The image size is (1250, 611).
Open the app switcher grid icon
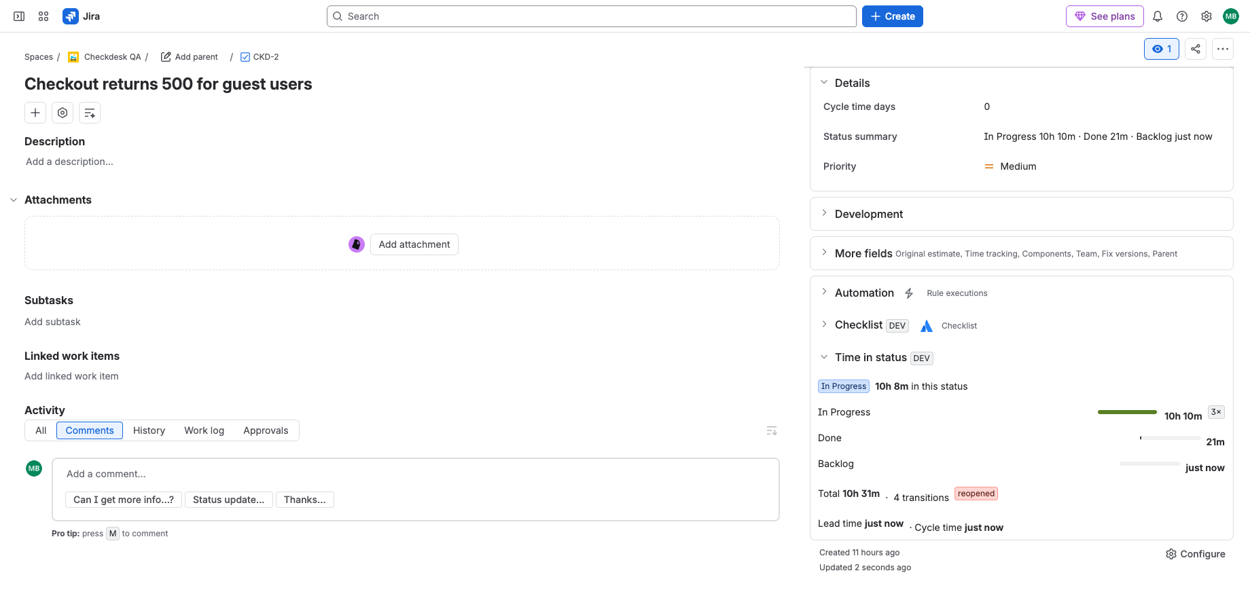tap(43, 16)
